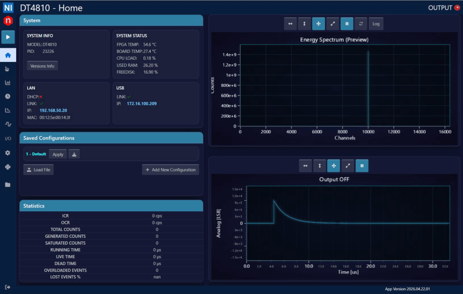This screenshot has width=463, height=294.
Task: Click the spectrum peak at channel 10000
Action: tap(368, 89)
